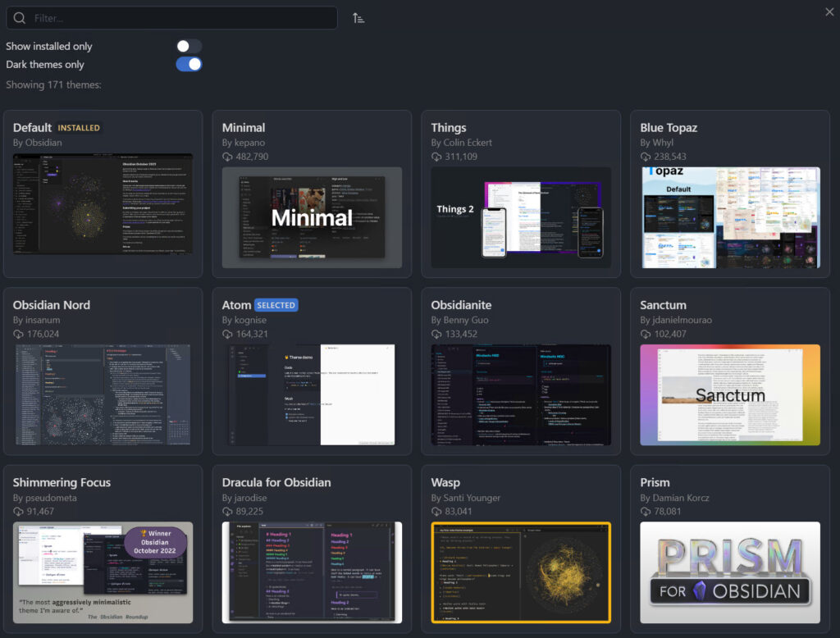Click download icon next to 133,452
This screenshot has height=638, width=840.
click(x=436, y=335)
